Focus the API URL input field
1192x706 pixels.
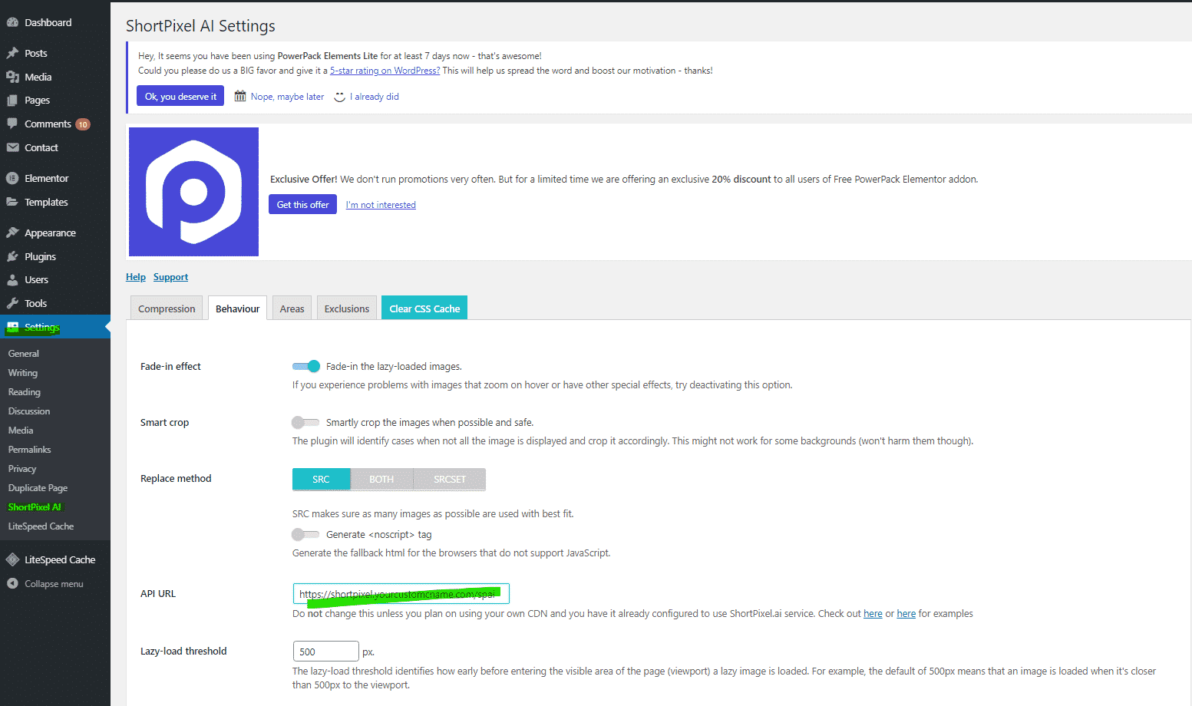click(x=401, y=594)
